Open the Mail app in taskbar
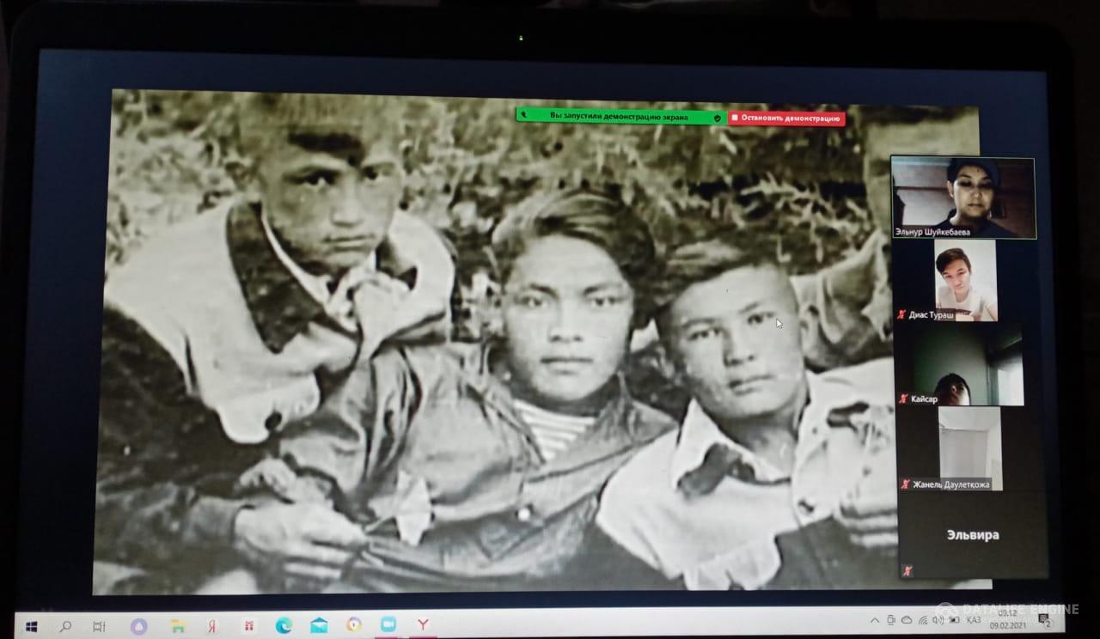1100x639 pixels. pyautogui.click(x=319, y=625)
